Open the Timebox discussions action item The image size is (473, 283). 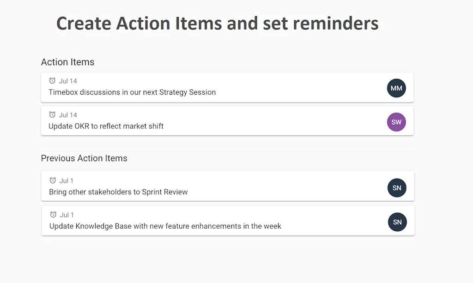tap(133, 92)
